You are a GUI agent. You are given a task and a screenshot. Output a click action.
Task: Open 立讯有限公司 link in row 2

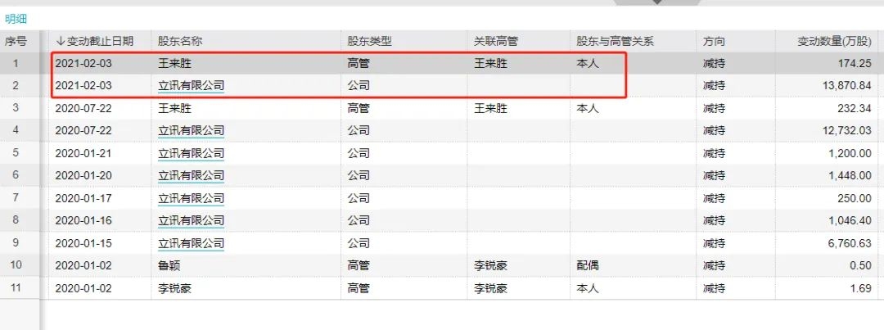(x=191, y=85)
